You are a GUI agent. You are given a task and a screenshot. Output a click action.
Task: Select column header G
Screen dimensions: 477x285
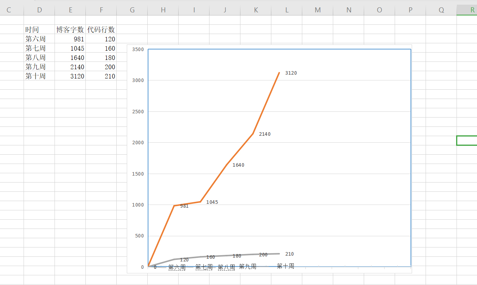point(132,10)
